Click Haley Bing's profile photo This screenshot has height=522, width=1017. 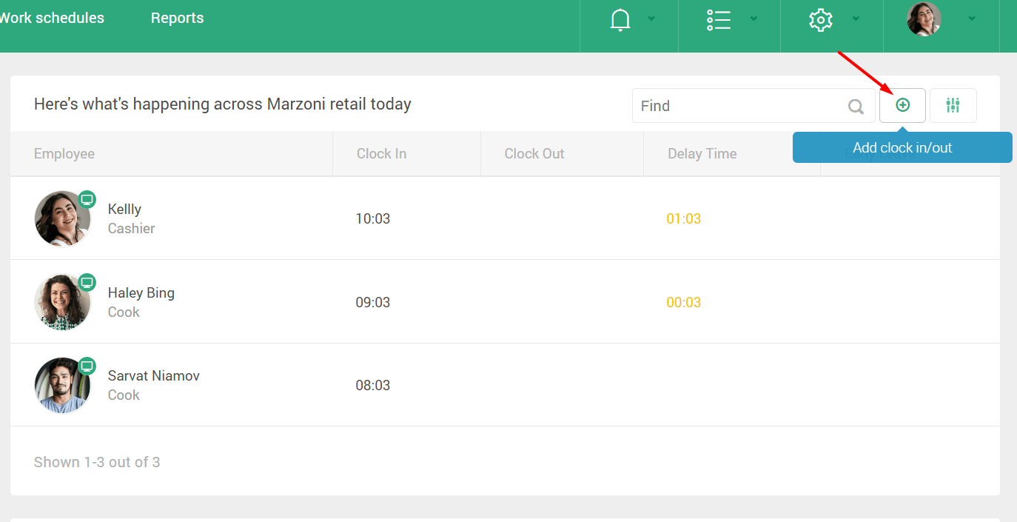point(62,302)
